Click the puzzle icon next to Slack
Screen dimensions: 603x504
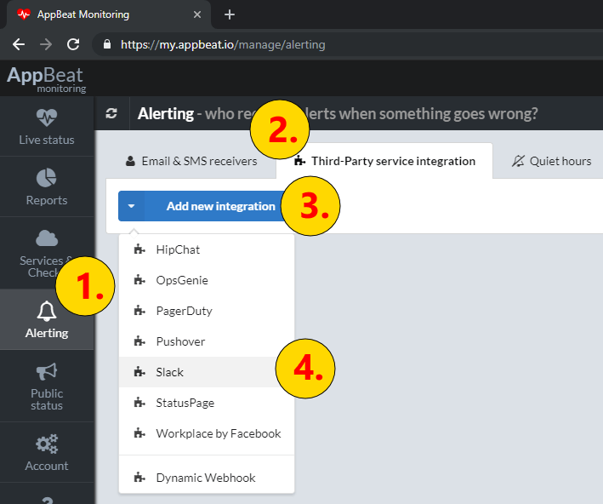click(x=139, y=372)
